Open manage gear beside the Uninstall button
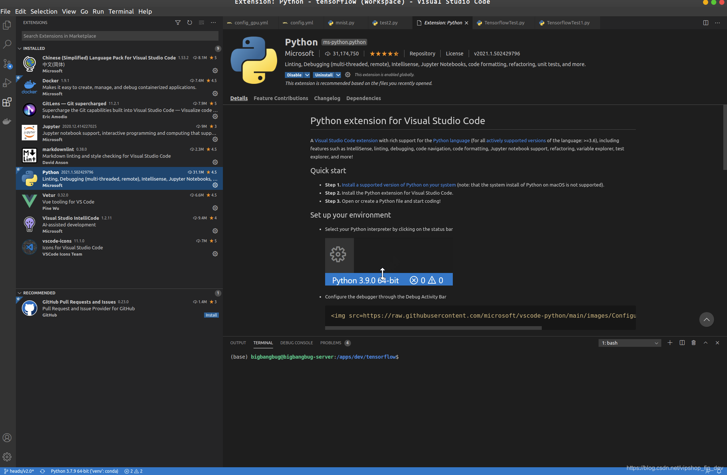 348,75
